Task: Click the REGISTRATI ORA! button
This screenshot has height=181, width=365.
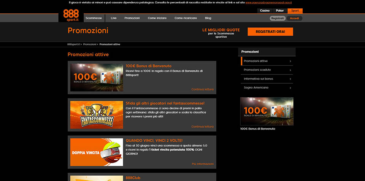Action: point(270,32)
